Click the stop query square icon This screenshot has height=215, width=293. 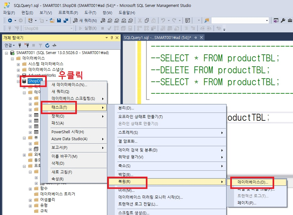pos(102,29)
